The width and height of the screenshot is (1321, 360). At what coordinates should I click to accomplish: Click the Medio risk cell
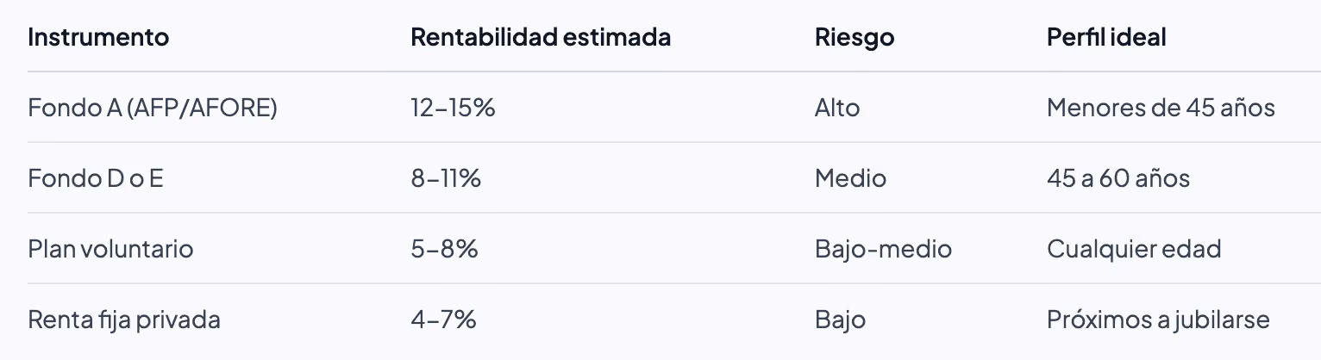click(850, 178)
